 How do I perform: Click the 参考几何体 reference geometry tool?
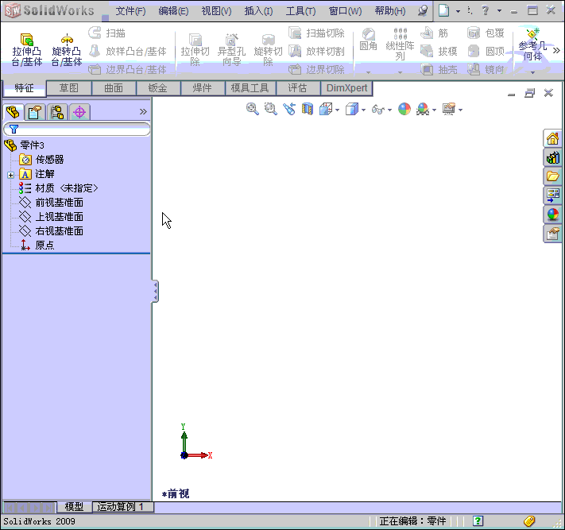[x=532, y=44]
